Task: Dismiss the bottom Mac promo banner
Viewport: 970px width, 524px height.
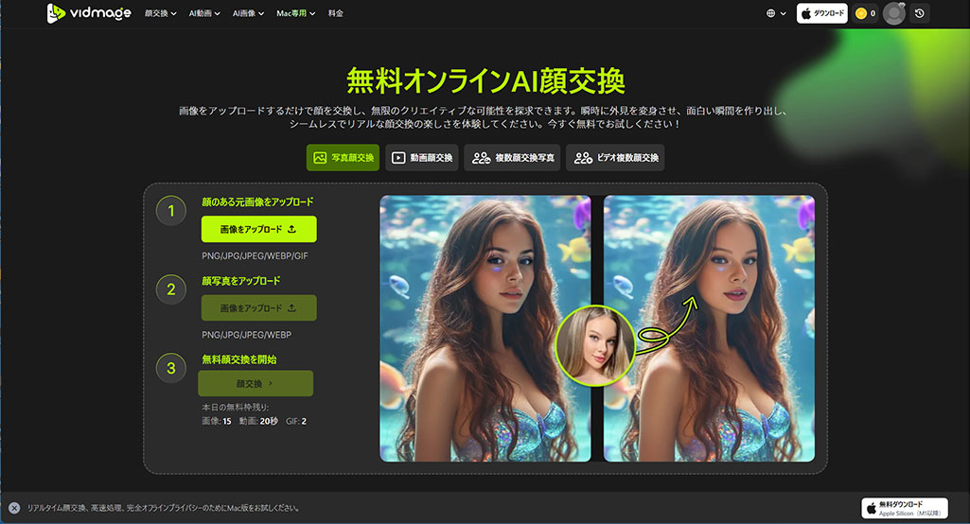Action: tap(14, 508)
